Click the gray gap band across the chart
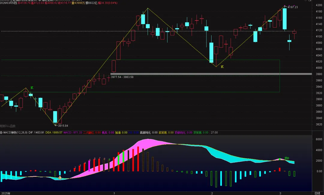This screenshot has height=195, width=324. point(211,74)
